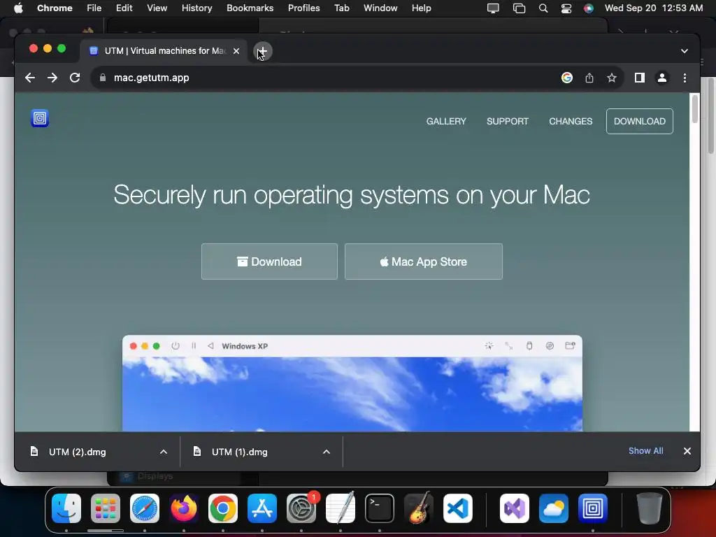Toggle Chrome side panel
Screen dimensions: 716x537
640,78
